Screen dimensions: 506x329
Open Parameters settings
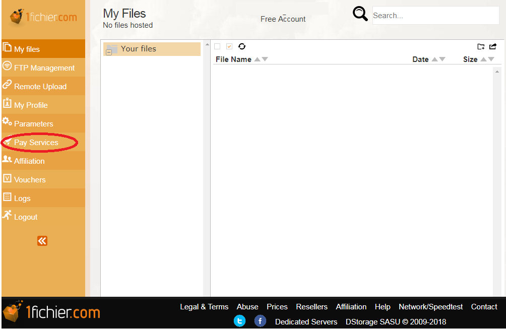coord(43,123)
